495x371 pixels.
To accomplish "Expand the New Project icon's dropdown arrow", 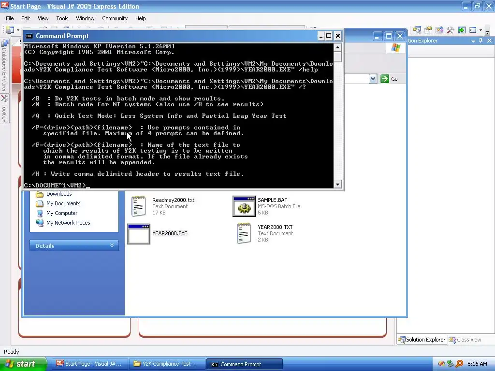I will [x=18, y=30].
